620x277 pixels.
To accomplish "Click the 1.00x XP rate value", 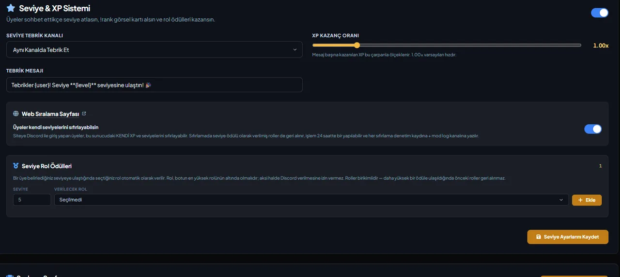I will click(601, 45).
